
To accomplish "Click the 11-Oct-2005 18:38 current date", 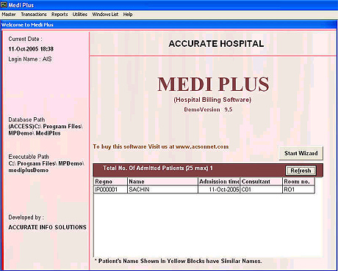I will [x=31, y=49].
